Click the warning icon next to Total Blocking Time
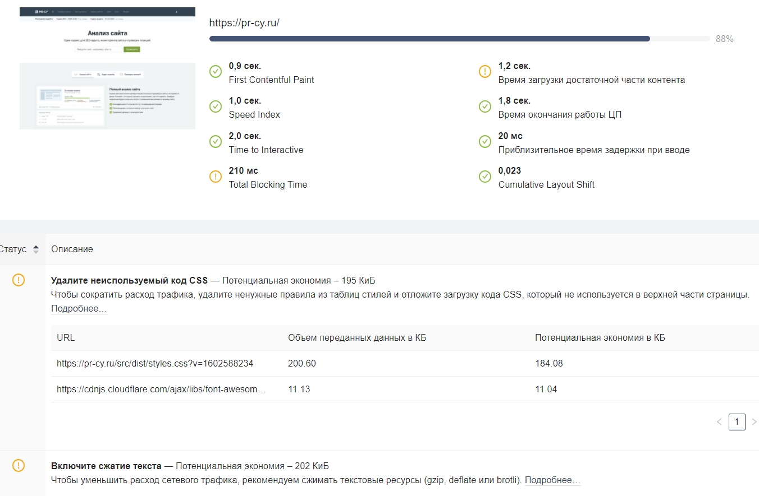The width and height of the screenshot is (759, 496). [216, 176]
